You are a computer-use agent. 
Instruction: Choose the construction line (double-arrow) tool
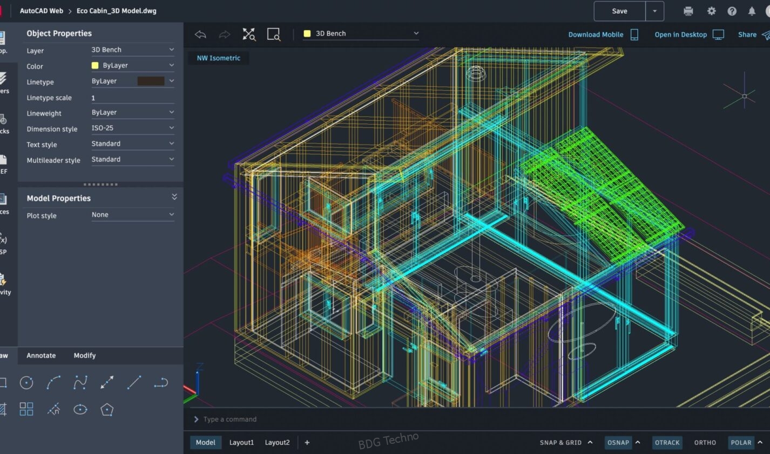[107, 383]
